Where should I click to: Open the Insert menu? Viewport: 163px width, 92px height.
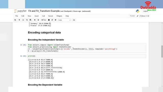(36, 16)
